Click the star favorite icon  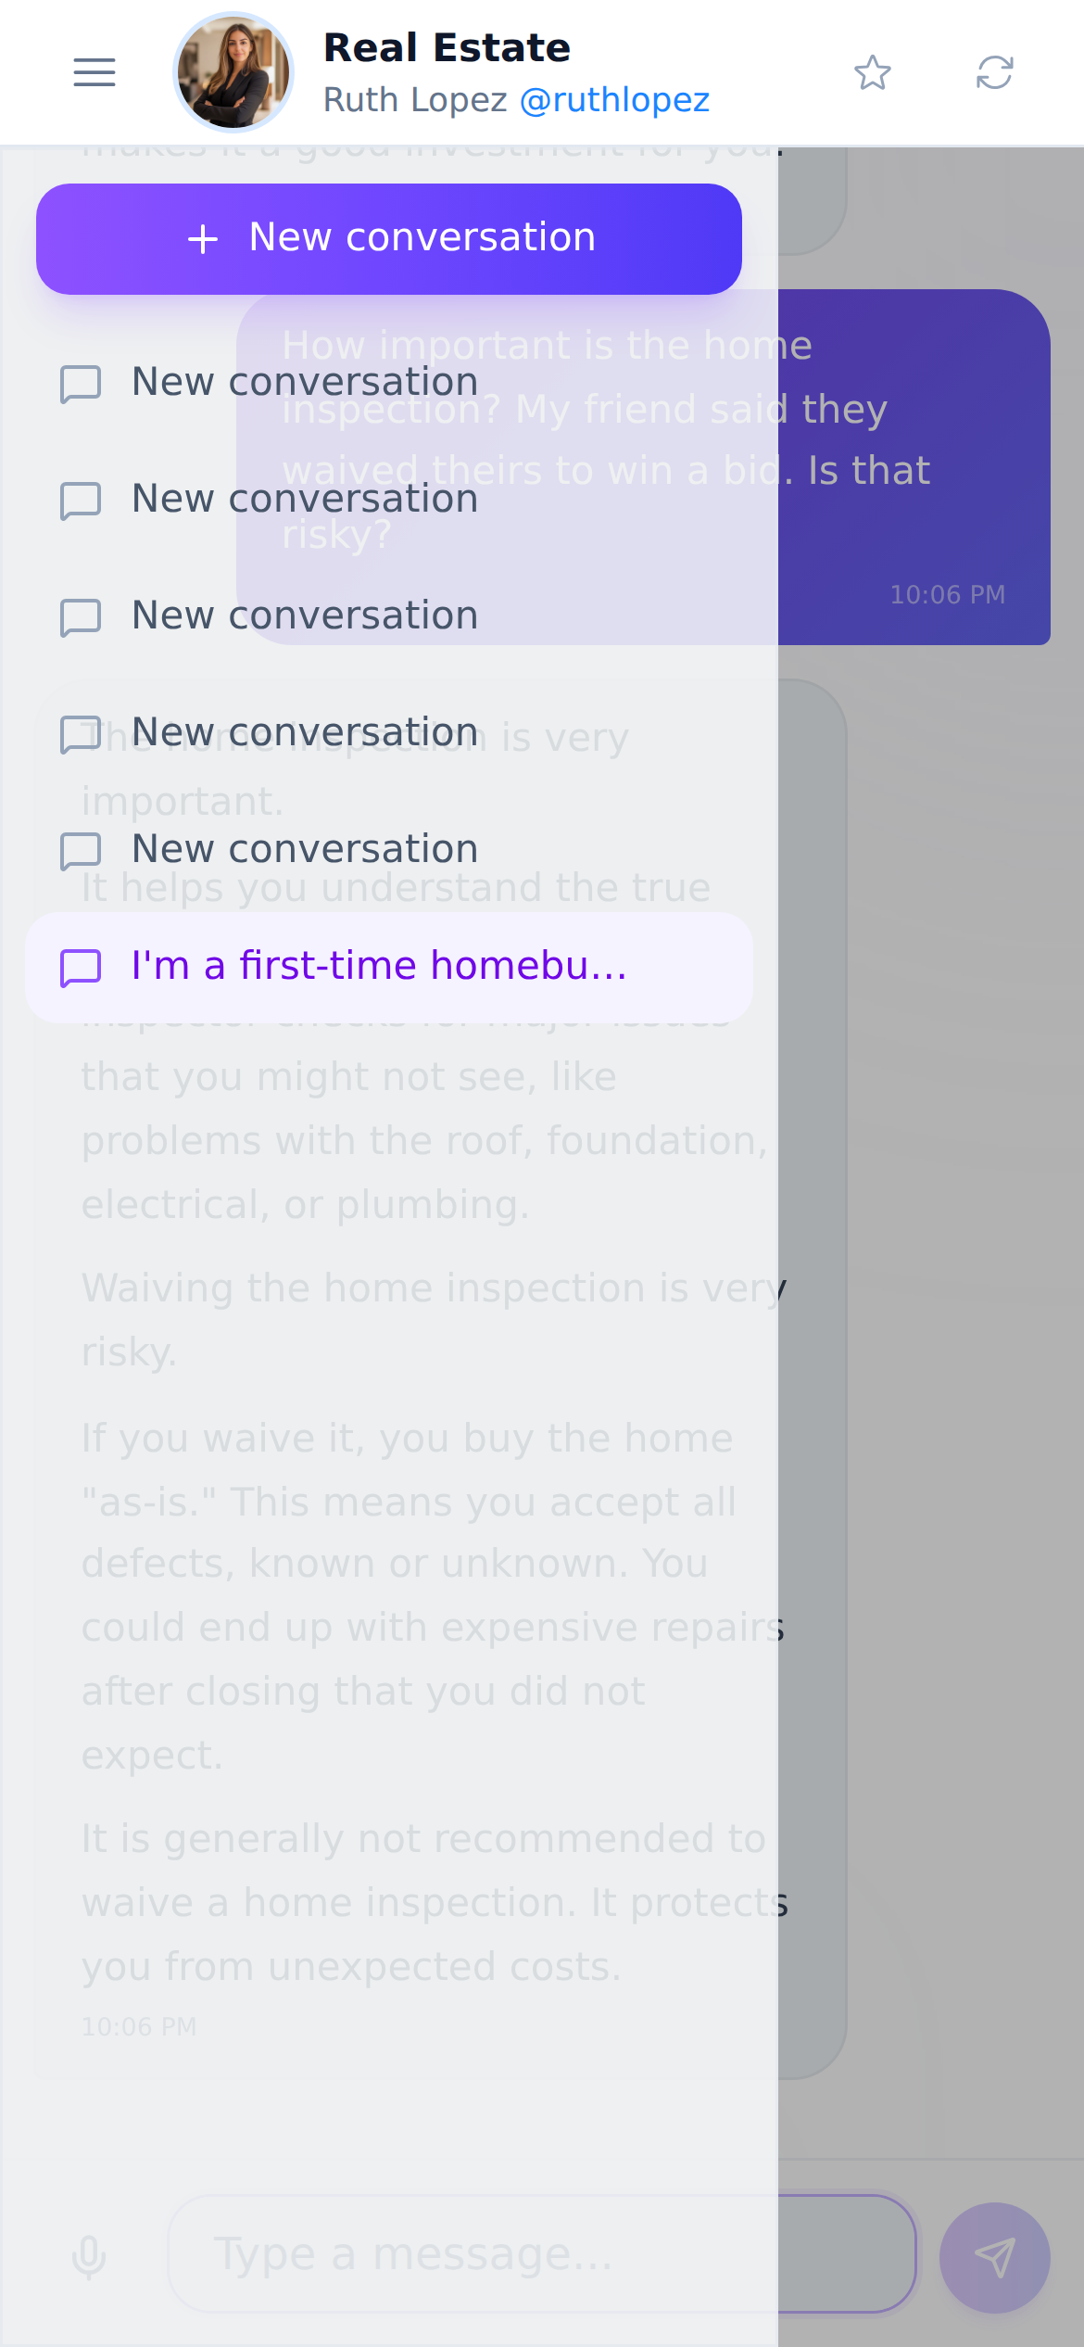(873, 72)
